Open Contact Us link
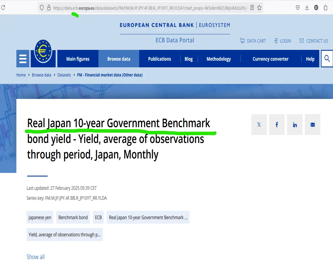333x266 pixels. point(314,41)
